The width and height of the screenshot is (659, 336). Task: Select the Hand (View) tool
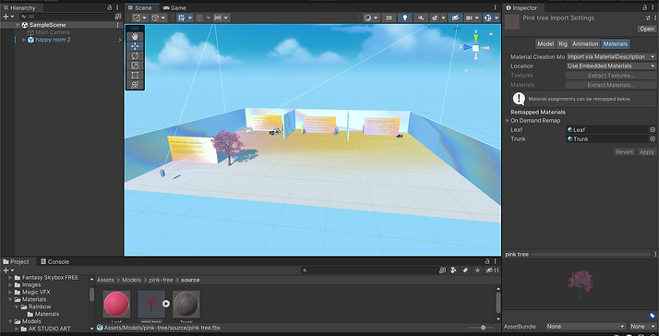pyautogui.click(x=135, y=37)
